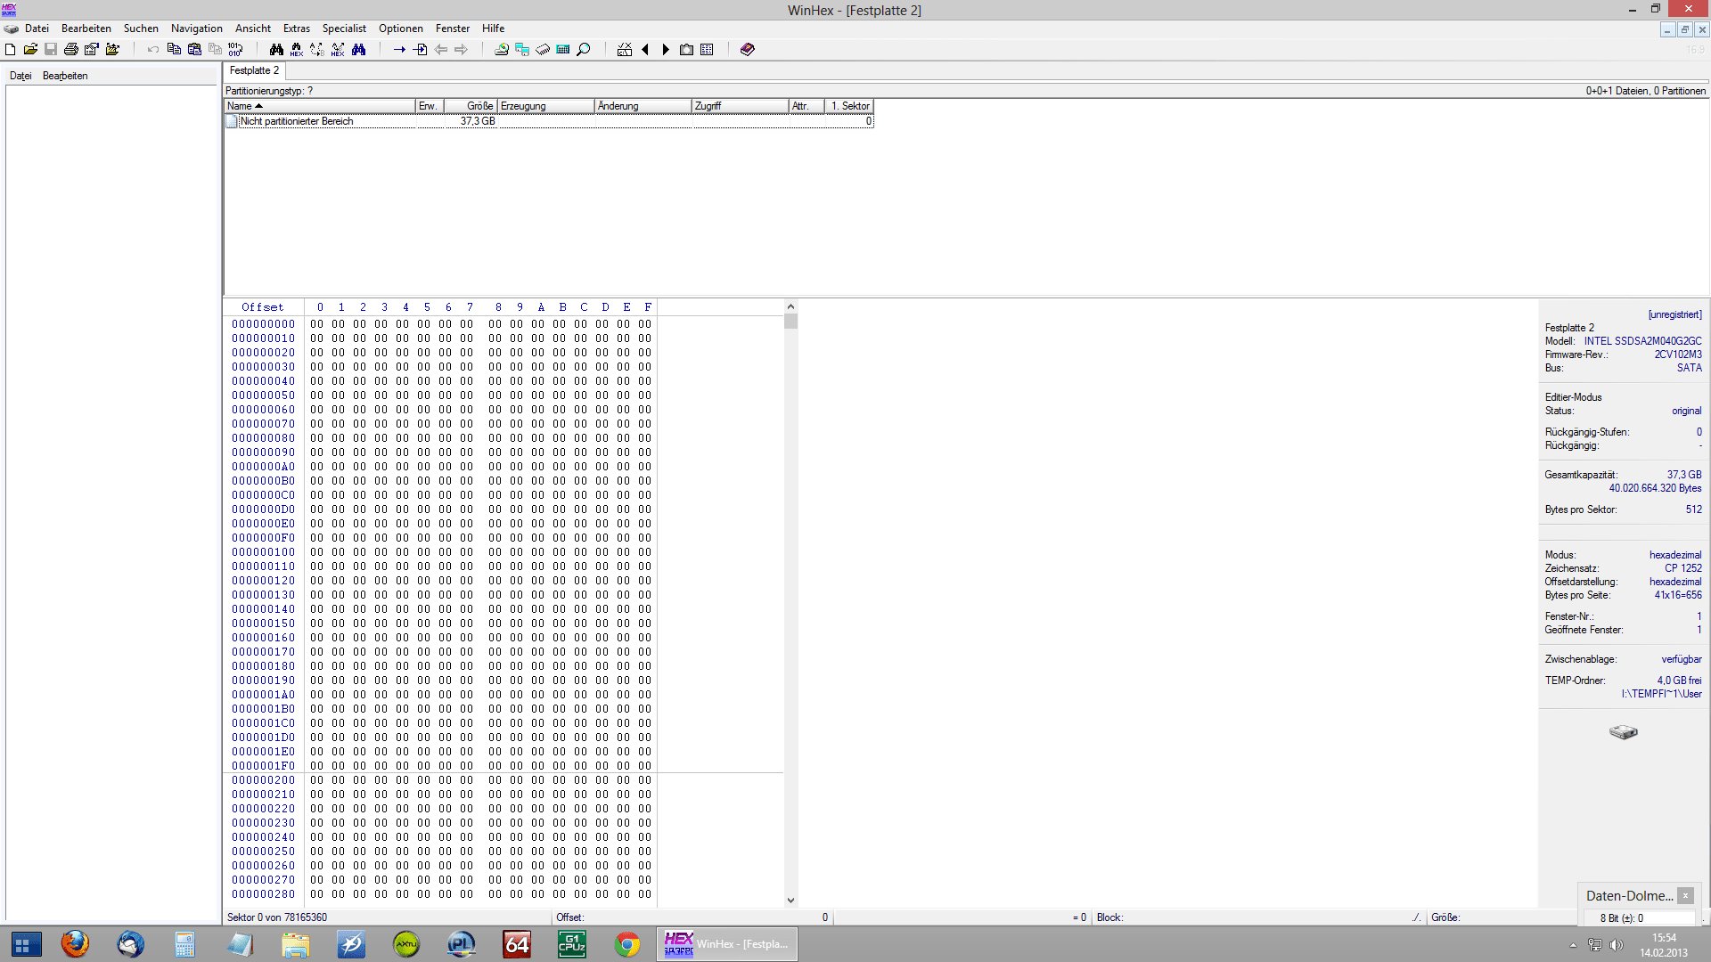The image size is (1711, 962).
Task: Open Datei in the left side panel
Action: click(20, 76)
